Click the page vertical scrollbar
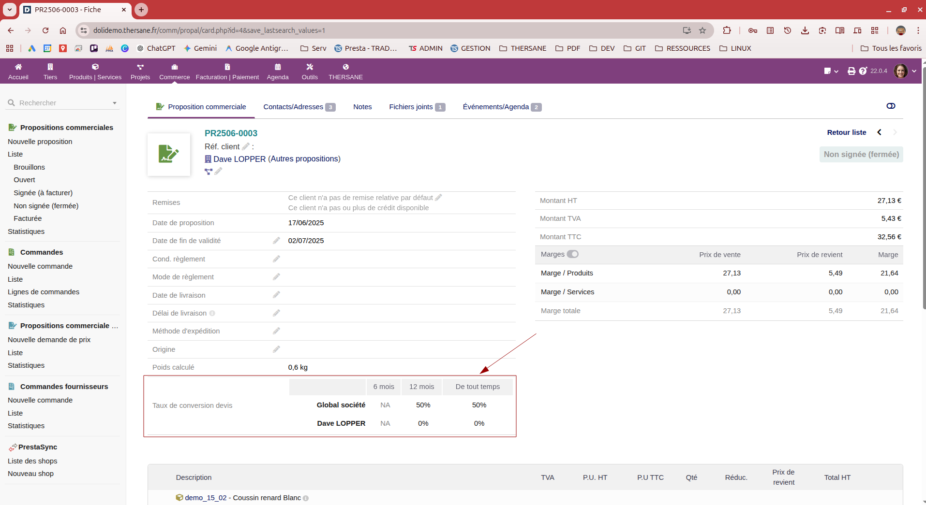This screenshot has height=505, width=926. pos(924,193)
